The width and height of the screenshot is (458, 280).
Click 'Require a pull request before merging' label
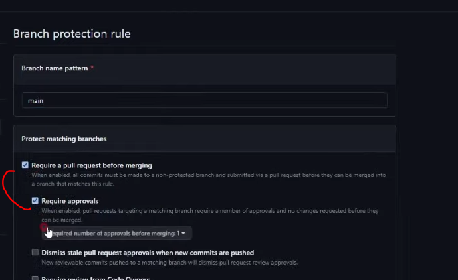[x=92, y=165]
